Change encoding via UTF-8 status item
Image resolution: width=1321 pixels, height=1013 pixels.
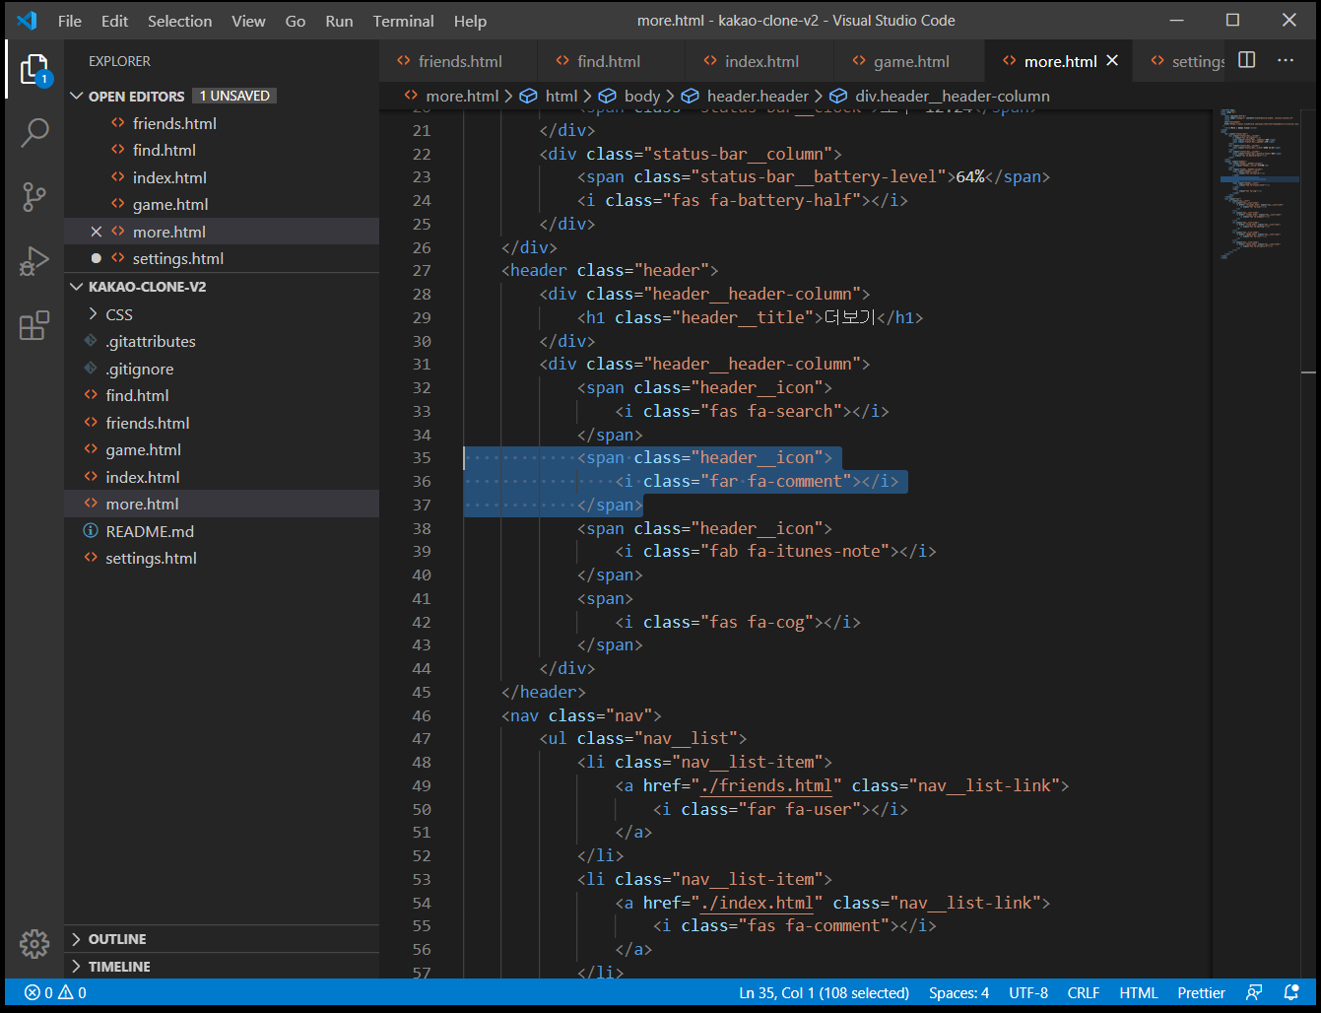(1027, 992)
